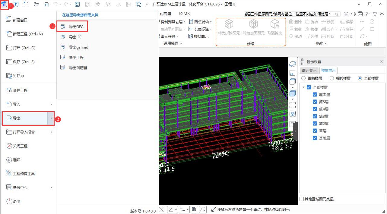The width and height of the screenshot is (387, 214).
Task: Click the search magnifier icon in help box
Action: tap(336, 14)
